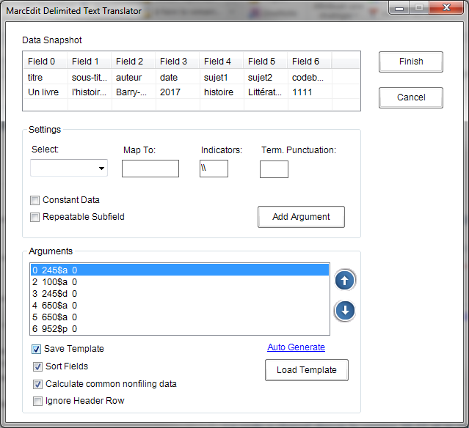Minimize the MarcEdit Delimited Text Translator window
Viewport: 469px width, 428px height.
(399, 7)
